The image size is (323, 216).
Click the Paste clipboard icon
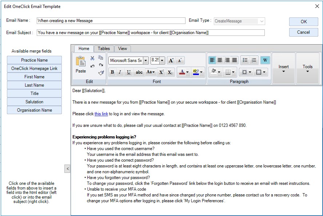(81, 61)
